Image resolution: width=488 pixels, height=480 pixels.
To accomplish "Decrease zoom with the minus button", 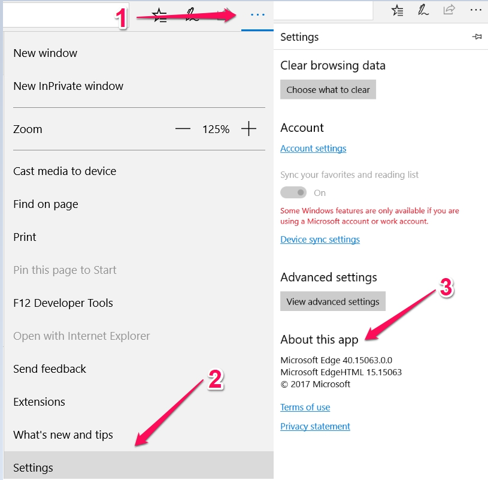I will point(183,129).
